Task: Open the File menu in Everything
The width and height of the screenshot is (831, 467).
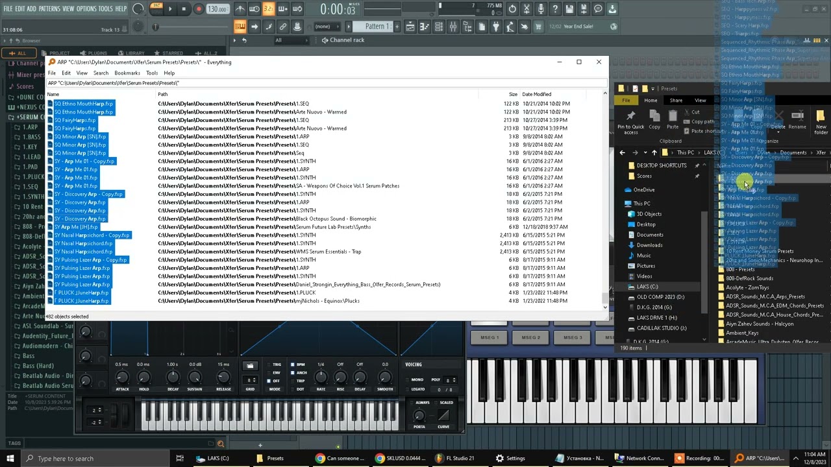Action: (x=52, y=73)
